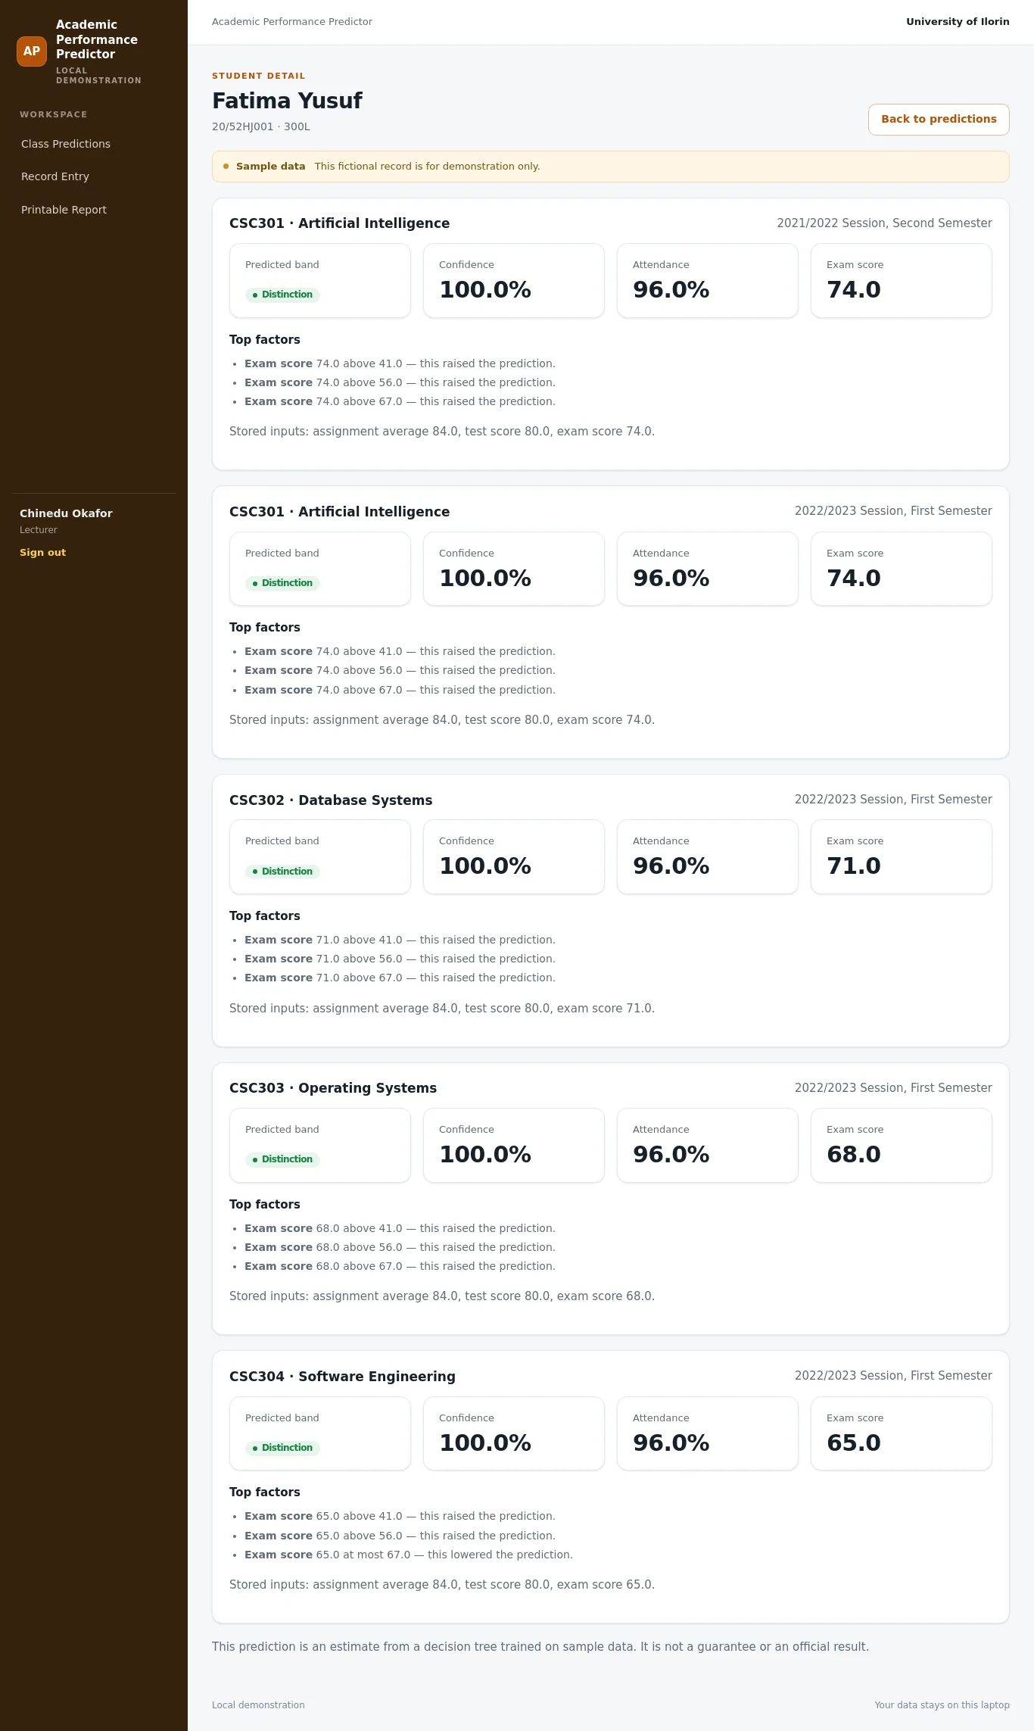This screenshot has height=1731, width=1034.
Task: Select the student name Fatima Yusuf heading
Action: (x=287, y=101)
